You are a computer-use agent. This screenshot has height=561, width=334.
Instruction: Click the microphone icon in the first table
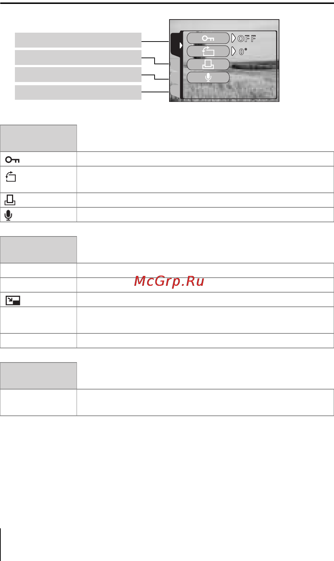click(9, 215)
